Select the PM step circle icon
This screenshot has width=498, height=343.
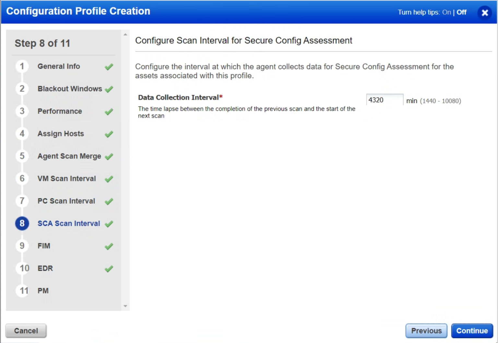[22, 290]
